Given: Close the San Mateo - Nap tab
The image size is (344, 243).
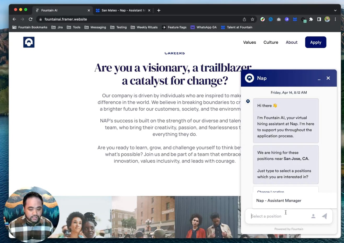Looking at the screenshot, I should [x=149, y=10].
